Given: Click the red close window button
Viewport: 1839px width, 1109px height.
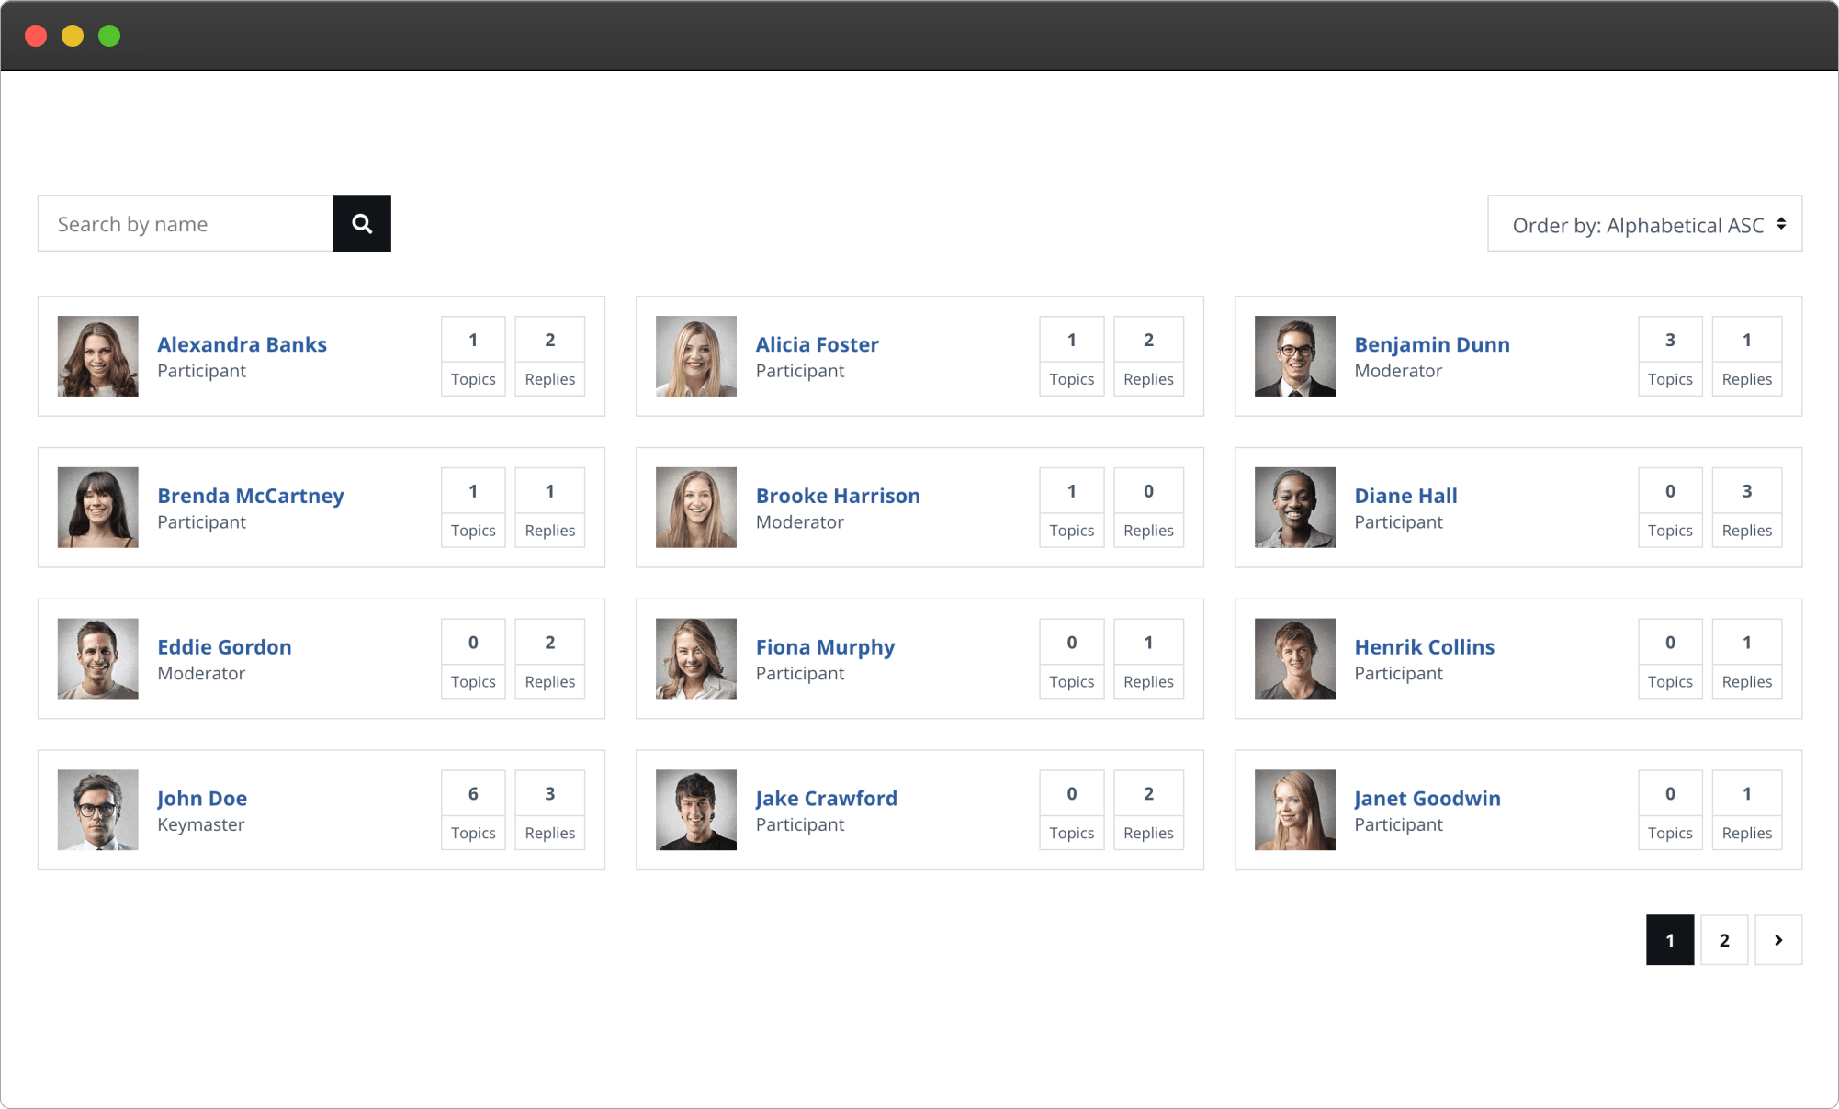Looking at the screenshot, I should (36, 36).
